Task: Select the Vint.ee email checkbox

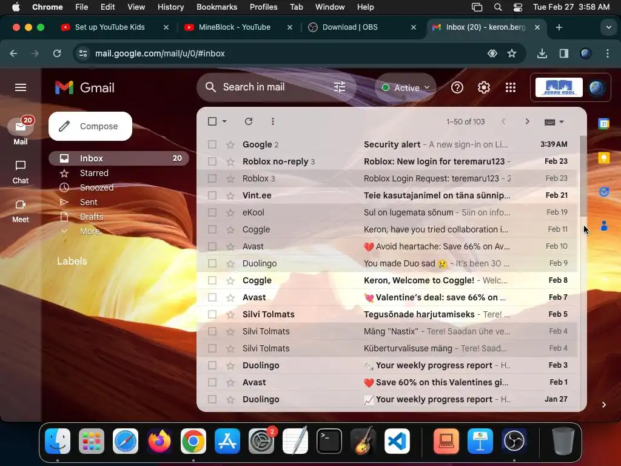Action: click(x=212, y=195)
